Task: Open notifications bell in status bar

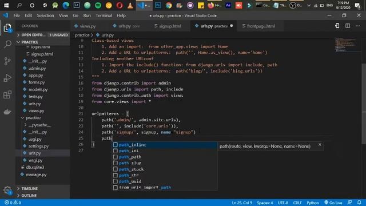Action: [x=359, y=203]
